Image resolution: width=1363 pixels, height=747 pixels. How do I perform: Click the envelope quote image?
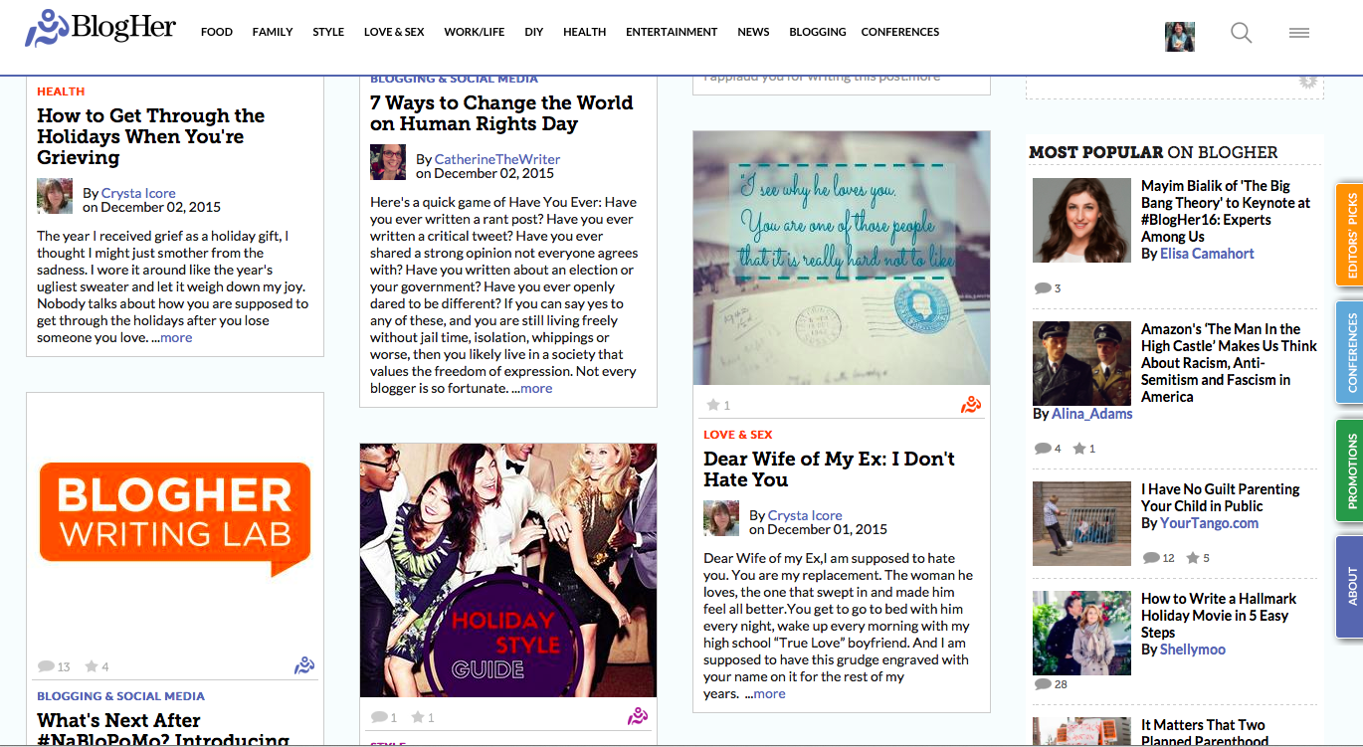pyautogui.click(x=842, y=258)
